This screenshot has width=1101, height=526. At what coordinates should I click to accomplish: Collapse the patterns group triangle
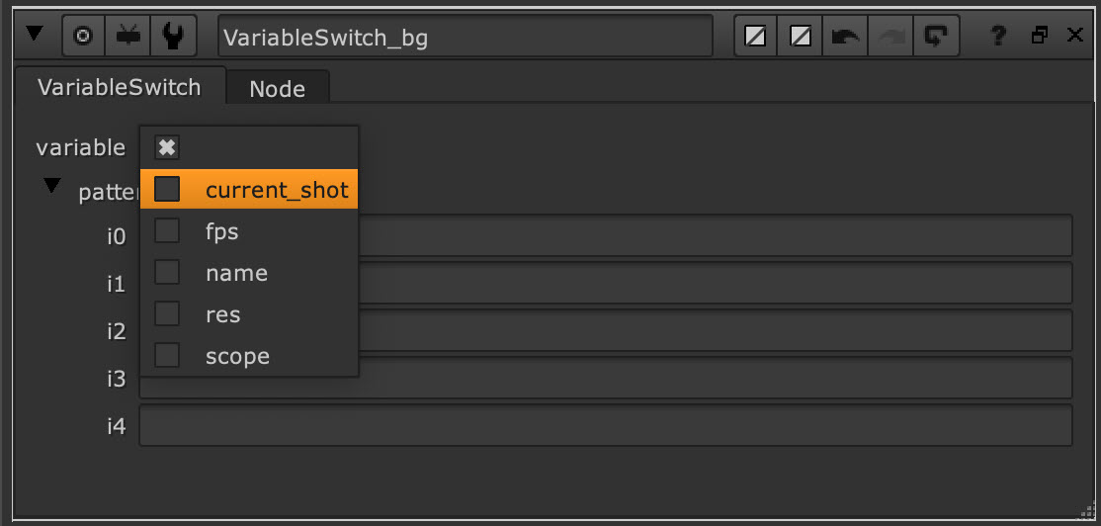tap(52, 187)
